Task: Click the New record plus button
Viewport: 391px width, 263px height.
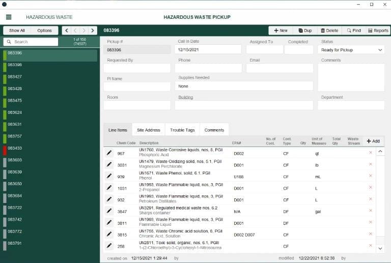Action: pos(281,31)
